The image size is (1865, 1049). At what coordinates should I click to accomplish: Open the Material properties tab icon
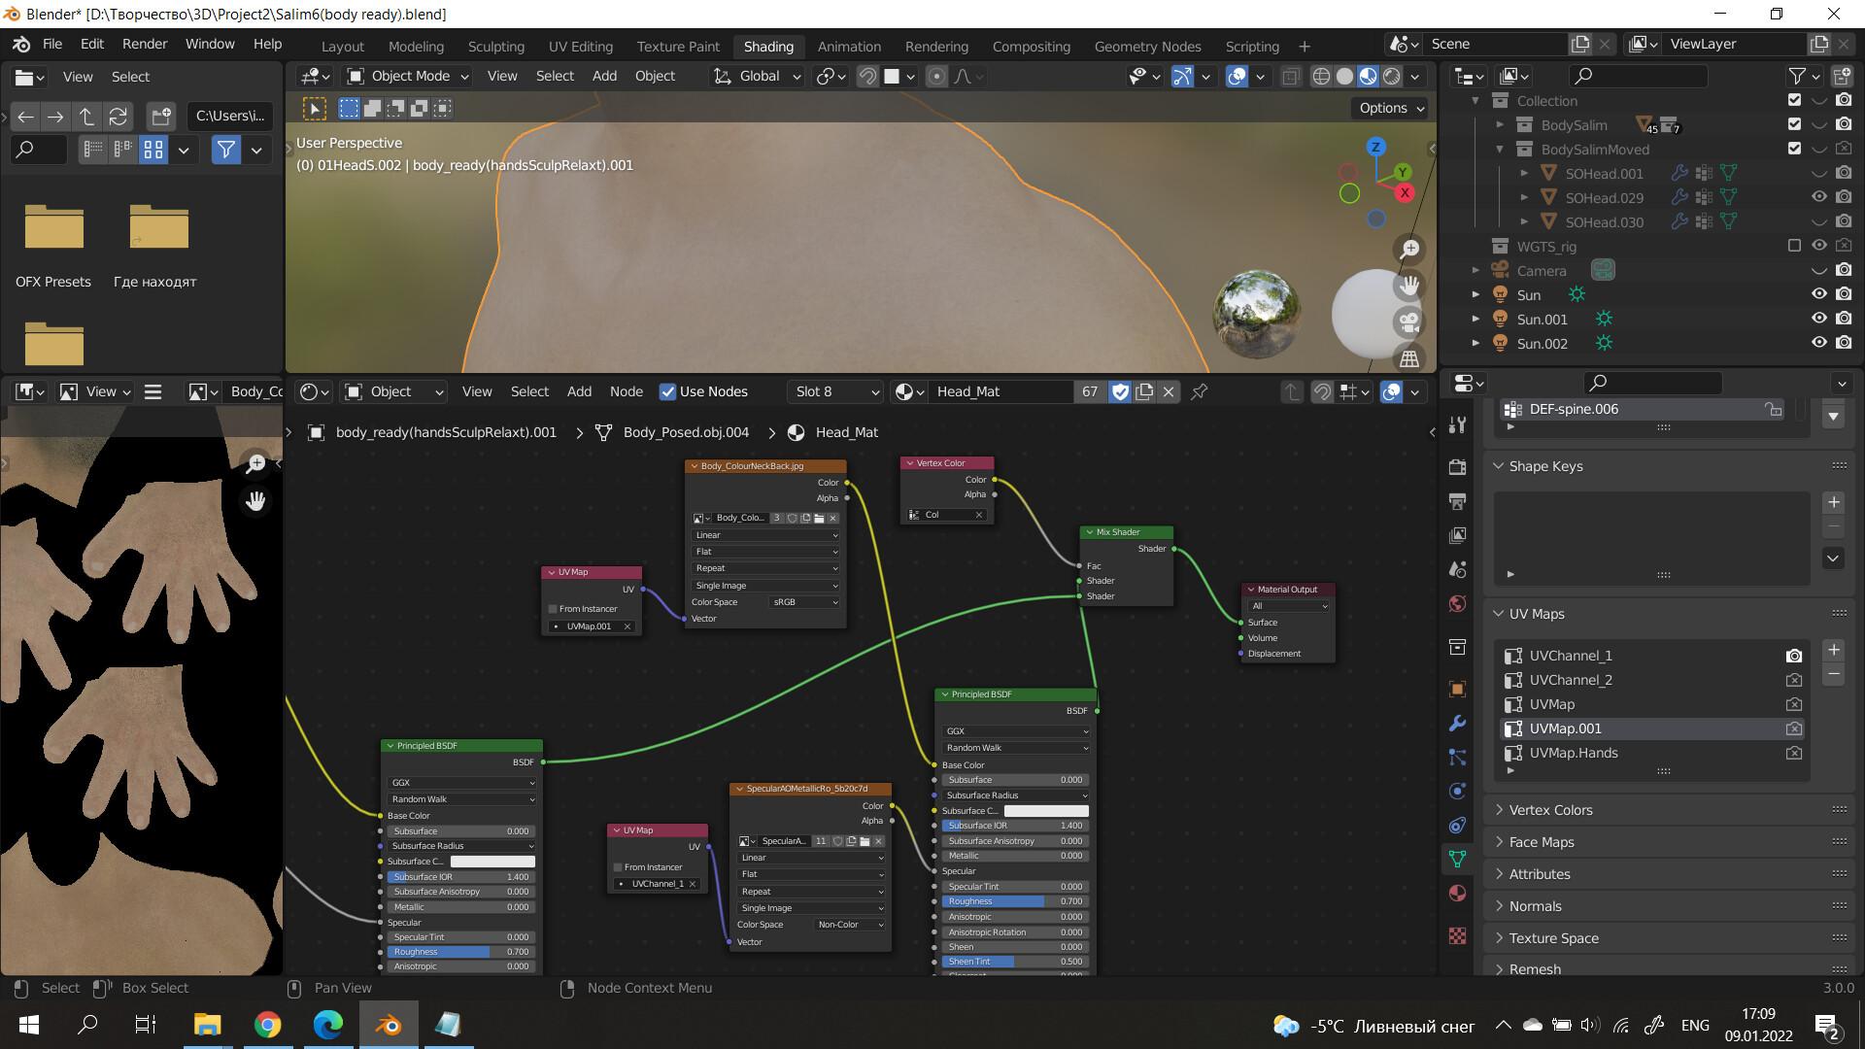coord(1457,893)
